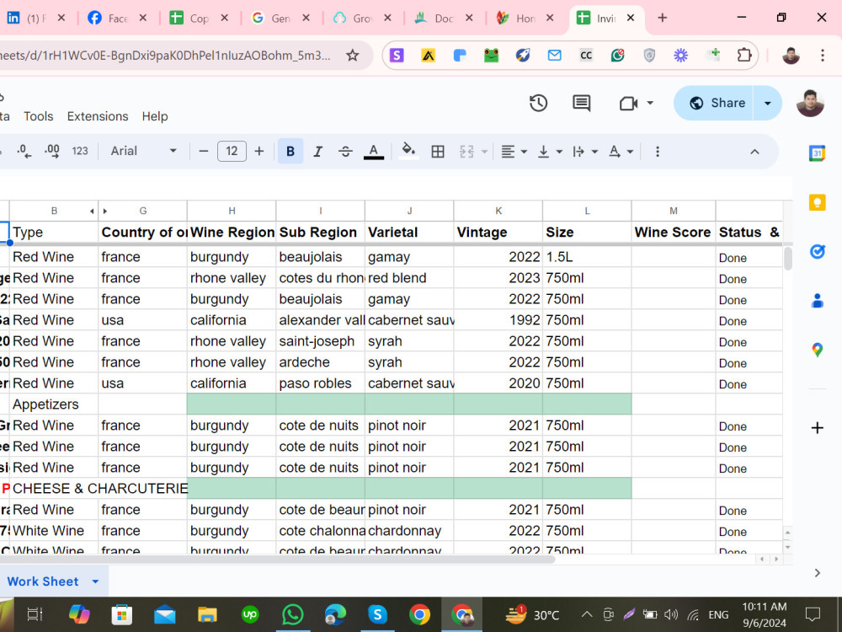Get add-ons plus icon side panel
This screenshot has width=842, height=632.
click(x=817, y=428)
